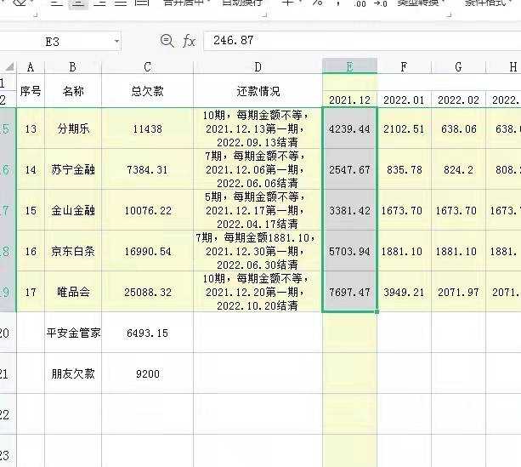521x467 pixels.
Task: Click the cell with 6493.15
Action: (148, 333)
